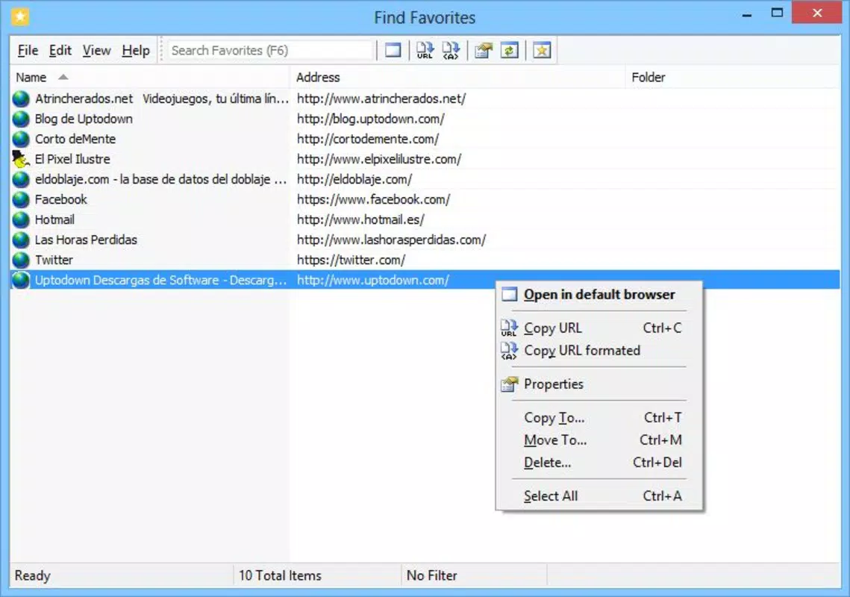Click the green refresh toolbar icon
The width and height of the screenshot is (850, 597).
pos(509,51)
